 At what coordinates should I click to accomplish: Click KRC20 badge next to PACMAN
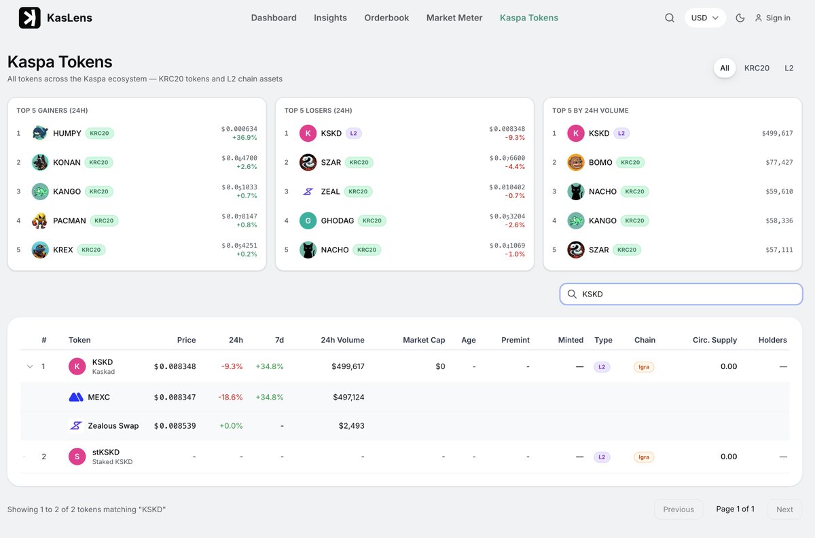(x=104, y=220)
